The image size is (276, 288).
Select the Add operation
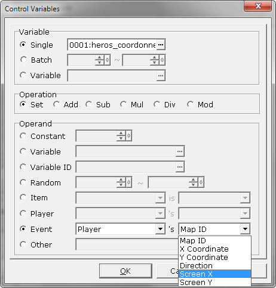pyautogui.click(x=57, y=104)
